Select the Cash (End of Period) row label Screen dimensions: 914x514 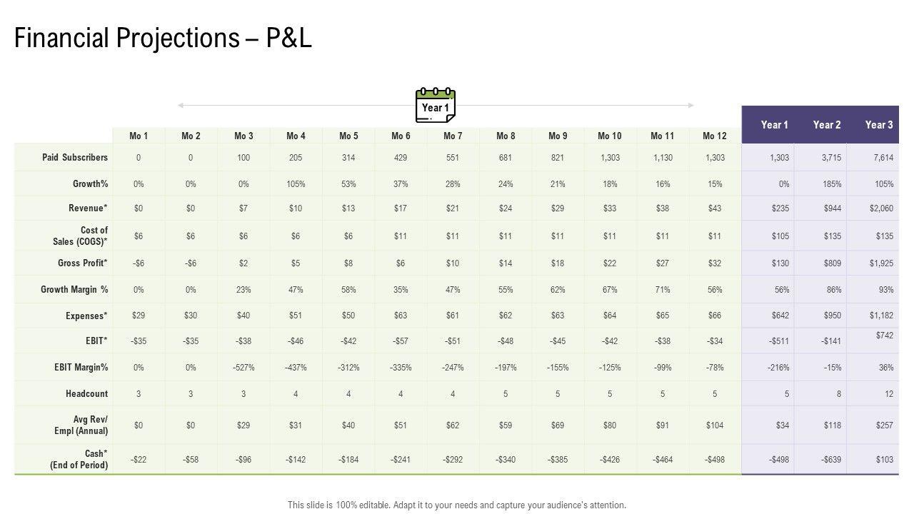pyautogui.click(x=79, y=459)
